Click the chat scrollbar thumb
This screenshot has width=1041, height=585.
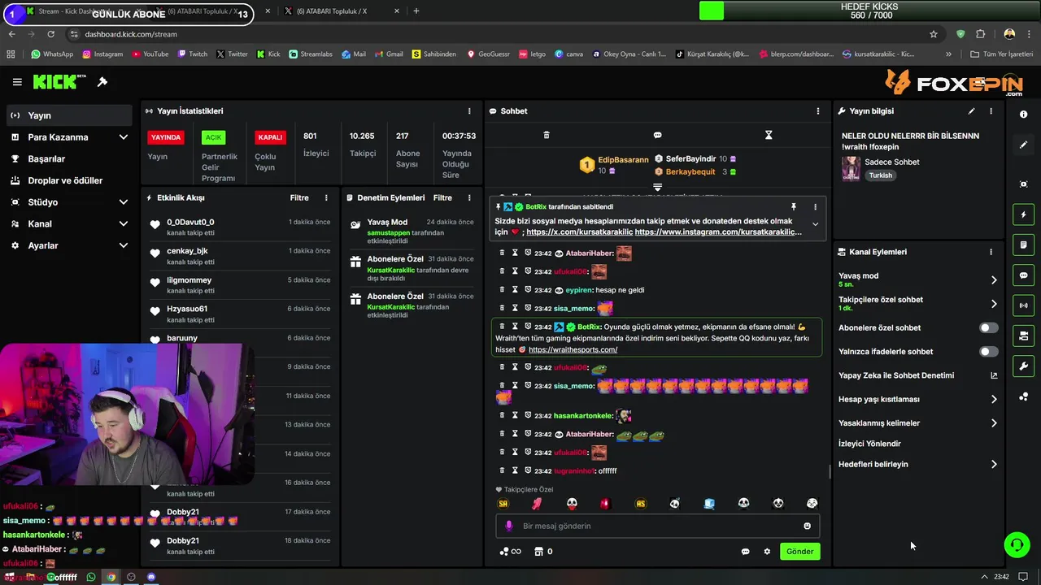point(829,471)
